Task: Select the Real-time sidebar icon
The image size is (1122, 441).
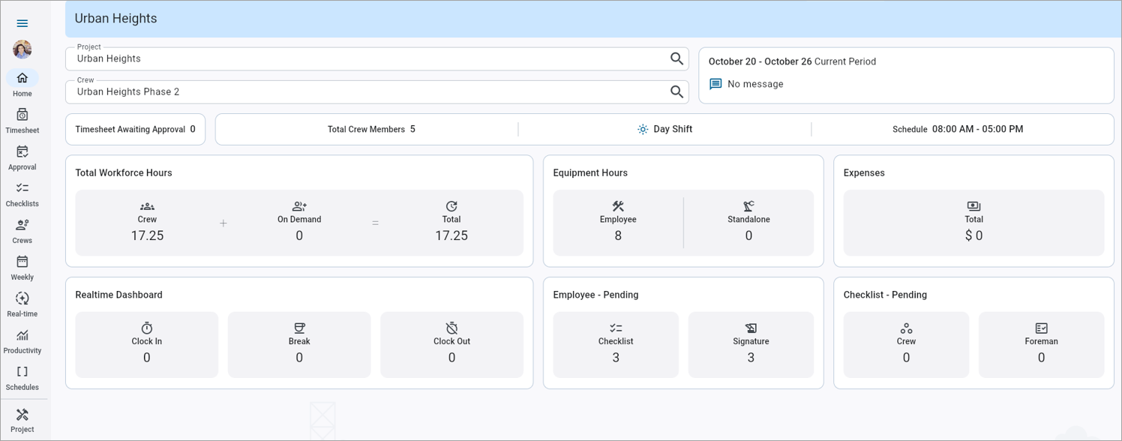Action: click(22, 303)
